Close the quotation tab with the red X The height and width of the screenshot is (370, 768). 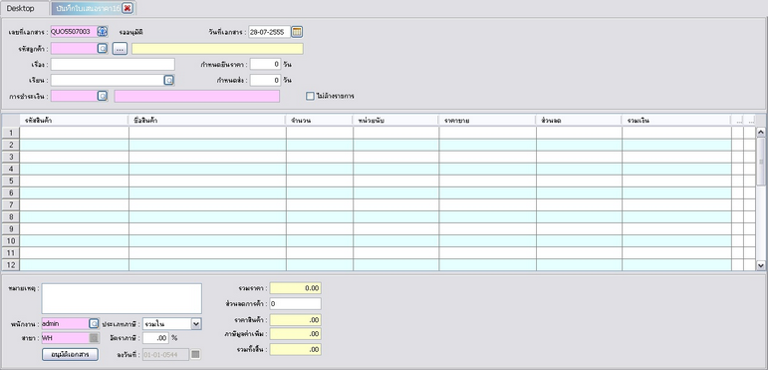click(x=127, y=8)
